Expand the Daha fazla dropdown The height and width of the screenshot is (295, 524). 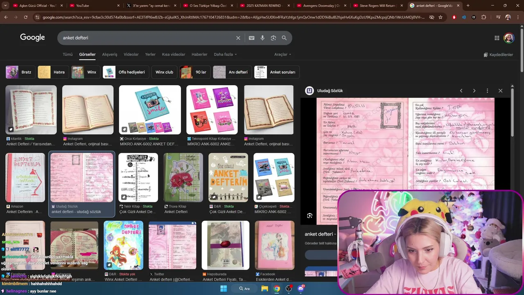[x=225, y=54]
